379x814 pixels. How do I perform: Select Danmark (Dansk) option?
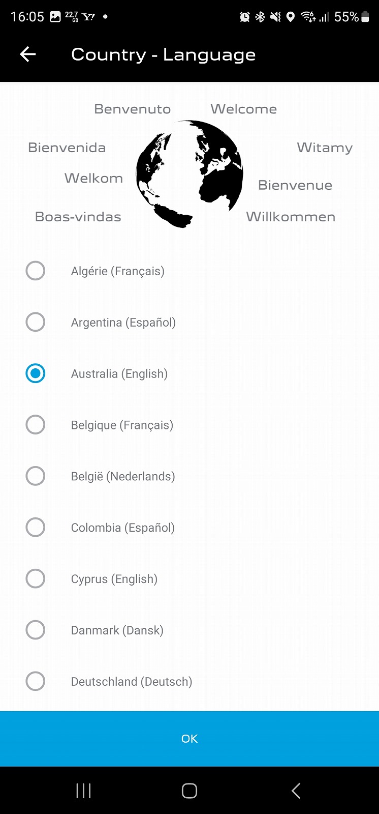point(36,630)
